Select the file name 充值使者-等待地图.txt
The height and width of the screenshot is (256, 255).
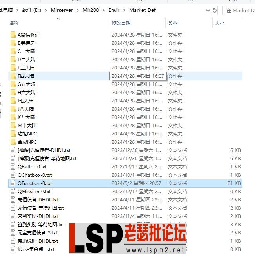41,208
